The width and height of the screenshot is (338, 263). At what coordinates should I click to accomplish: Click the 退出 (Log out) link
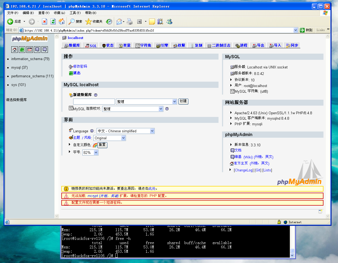point(77,73)
